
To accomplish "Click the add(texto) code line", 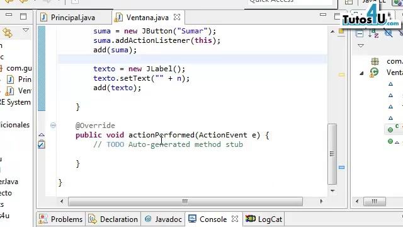I will [x=117, y=88].
